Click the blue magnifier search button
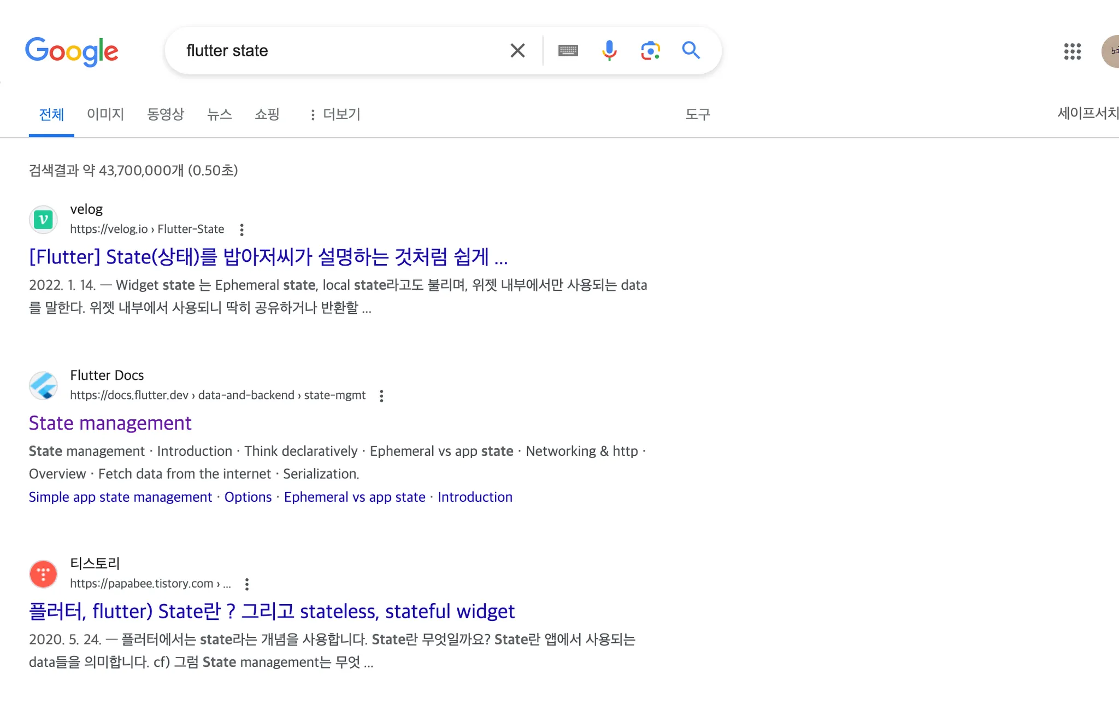Image resolution: width=1119 pixels, height=721 pixels. tap(691, 51)
